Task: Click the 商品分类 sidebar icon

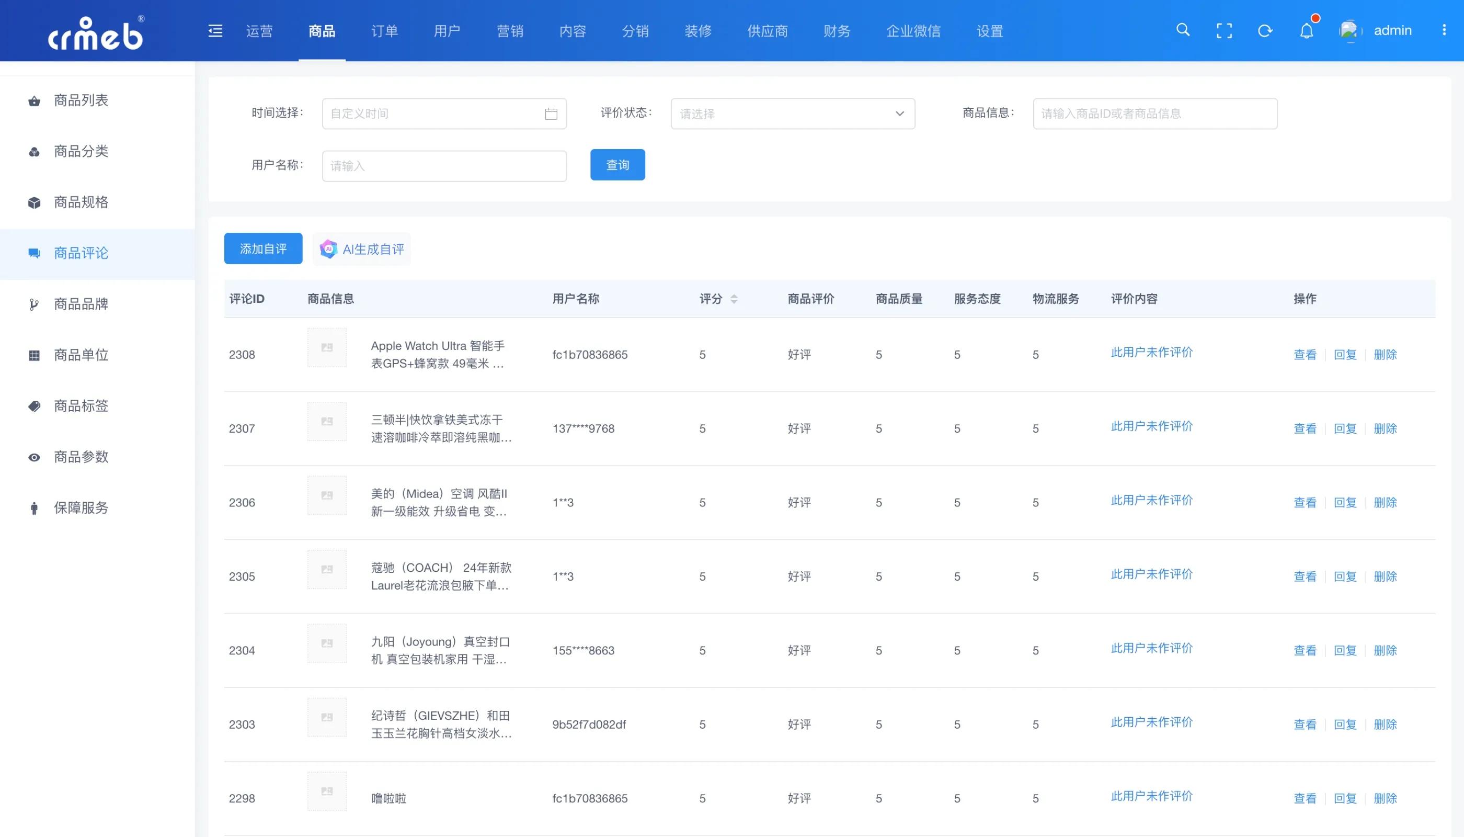Action: pyautogui.click(x=35, y=152)
